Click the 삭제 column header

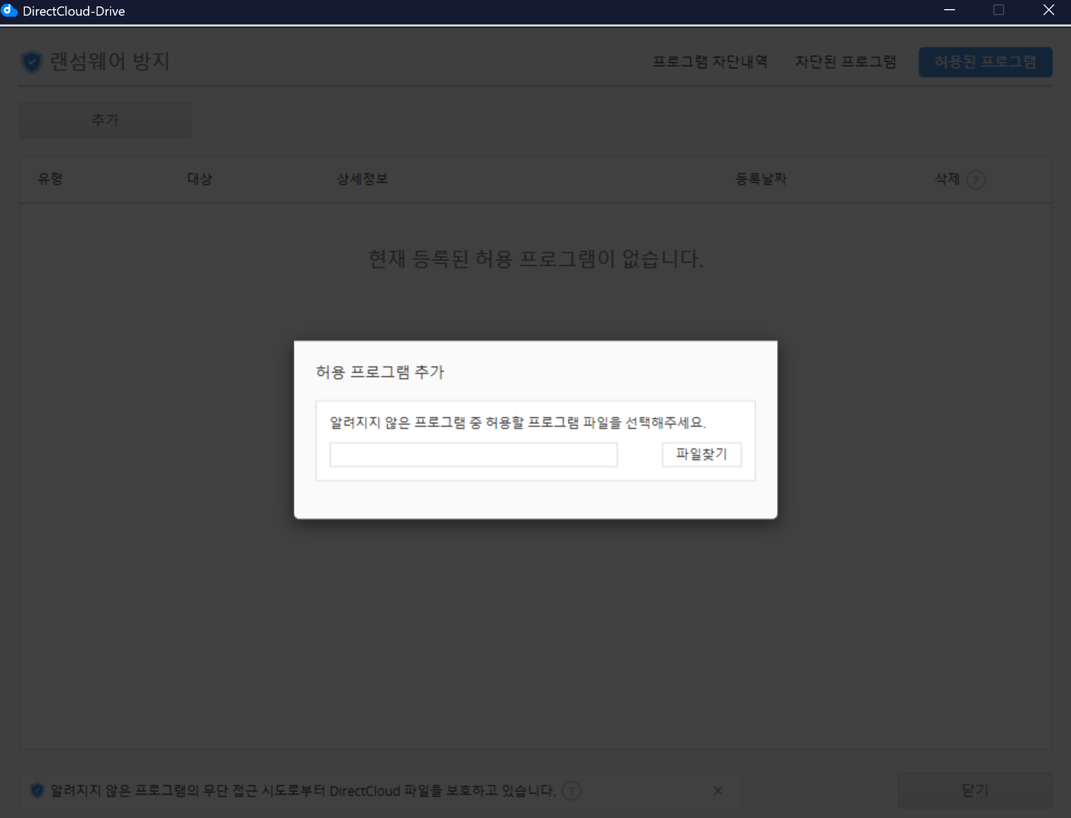pos(947,179)
